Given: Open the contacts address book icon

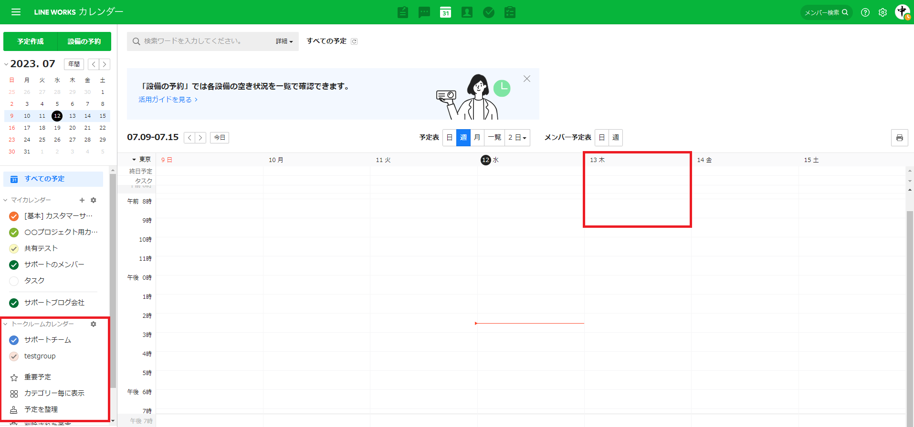Looking at the screenshot, I should click(x=467, y=12).
